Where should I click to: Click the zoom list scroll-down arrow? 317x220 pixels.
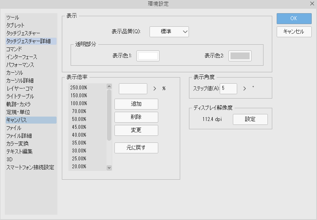pyautogui.click(x=109, y=168)
